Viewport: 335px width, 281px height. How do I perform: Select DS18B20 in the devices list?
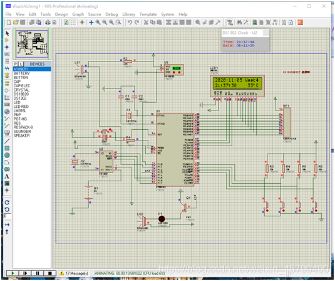[x=21, y=94]
